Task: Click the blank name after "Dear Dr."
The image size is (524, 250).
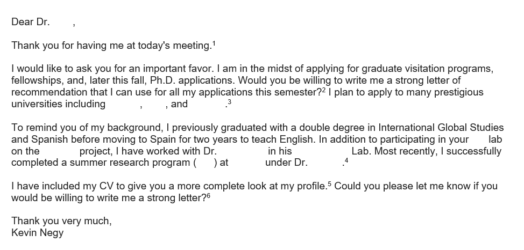Action: pyautogui.click(x=61, y=22)
